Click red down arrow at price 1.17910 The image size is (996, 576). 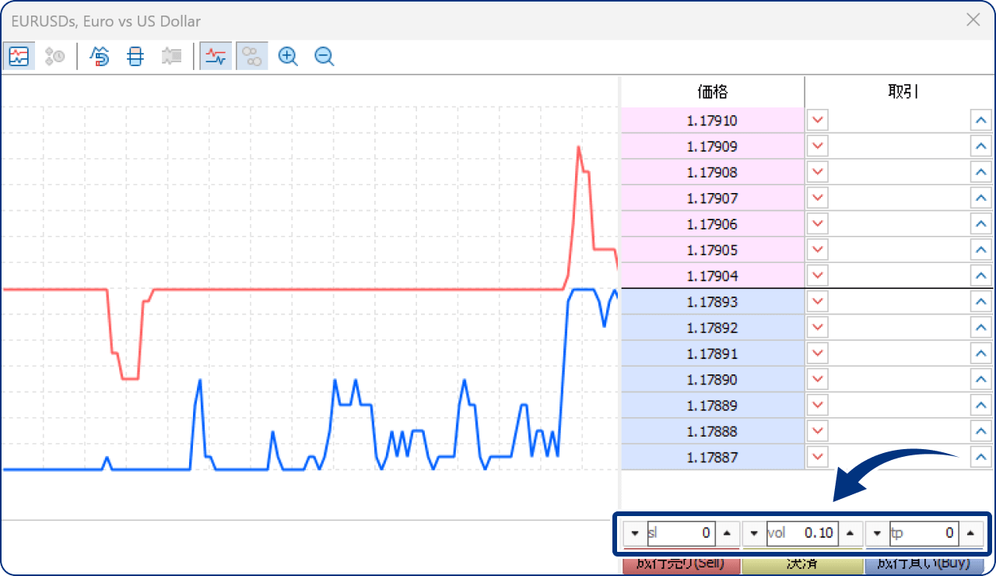817,121
